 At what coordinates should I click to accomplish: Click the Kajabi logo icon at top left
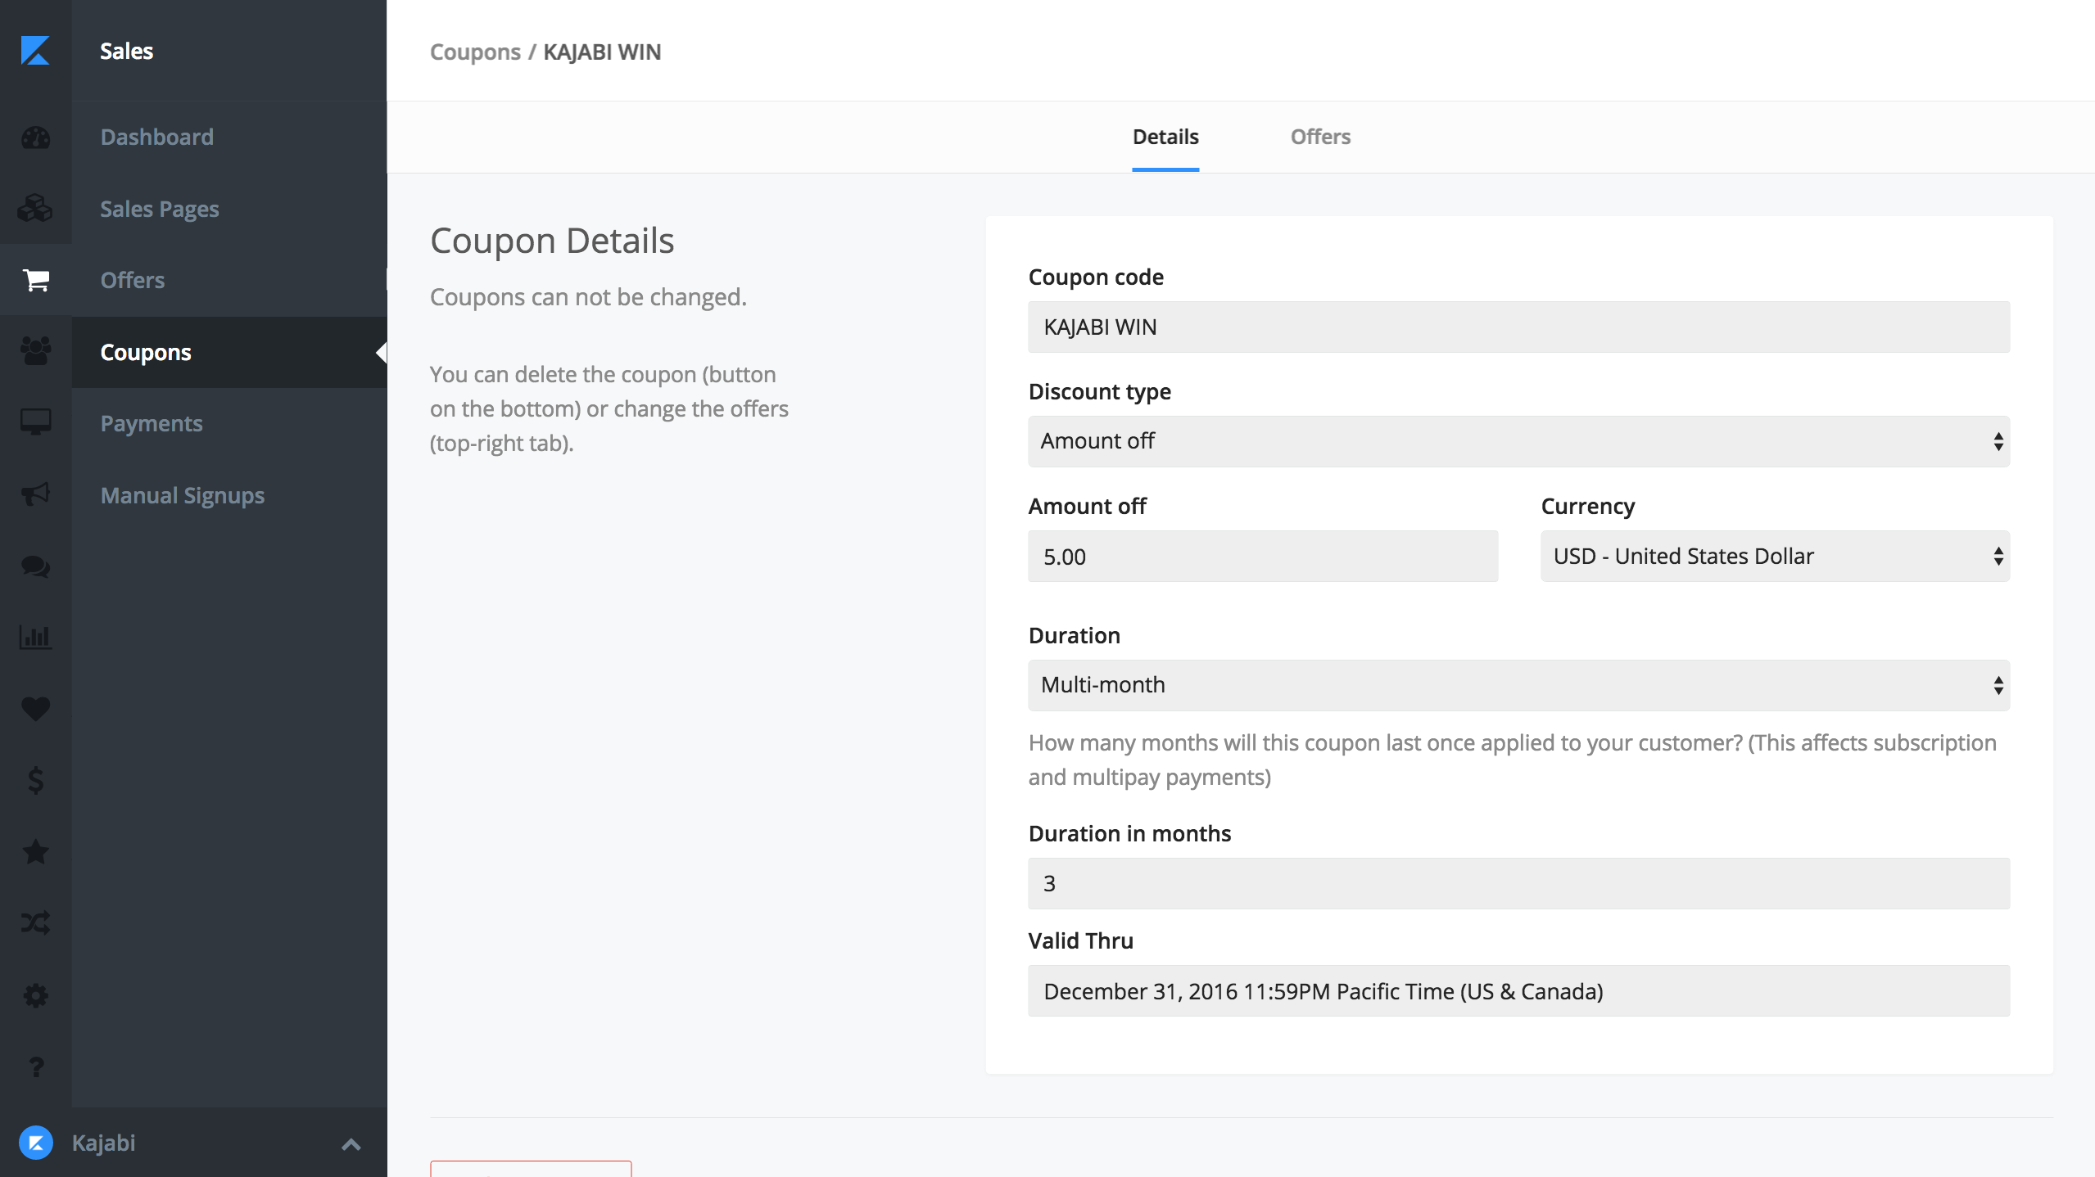(35, 51)
